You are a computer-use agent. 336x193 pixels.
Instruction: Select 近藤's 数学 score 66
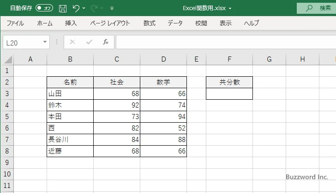coord(163,151)
